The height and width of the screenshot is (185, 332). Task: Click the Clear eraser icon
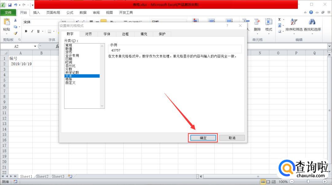point(279,32)
